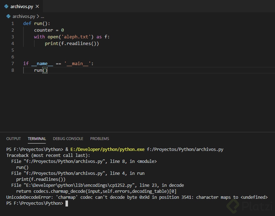Select the TERMINAL panel tab
Screen dimensions: 275x216
click(37, 139)
